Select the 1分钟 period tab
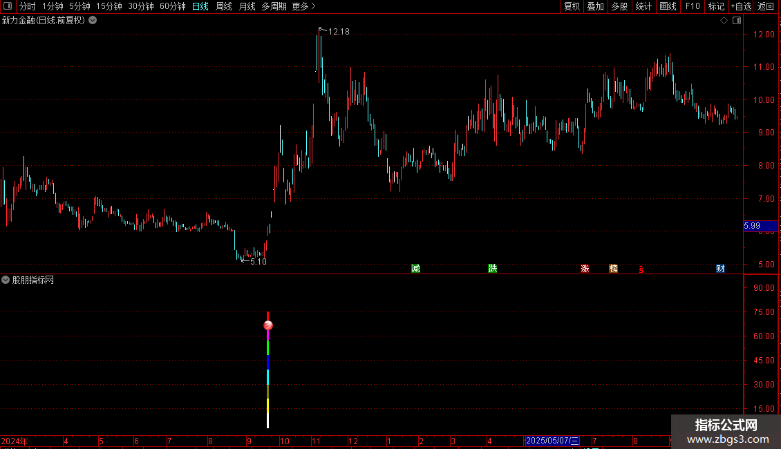Viewport: 781px width, 449px height. (x=53, y=6)
